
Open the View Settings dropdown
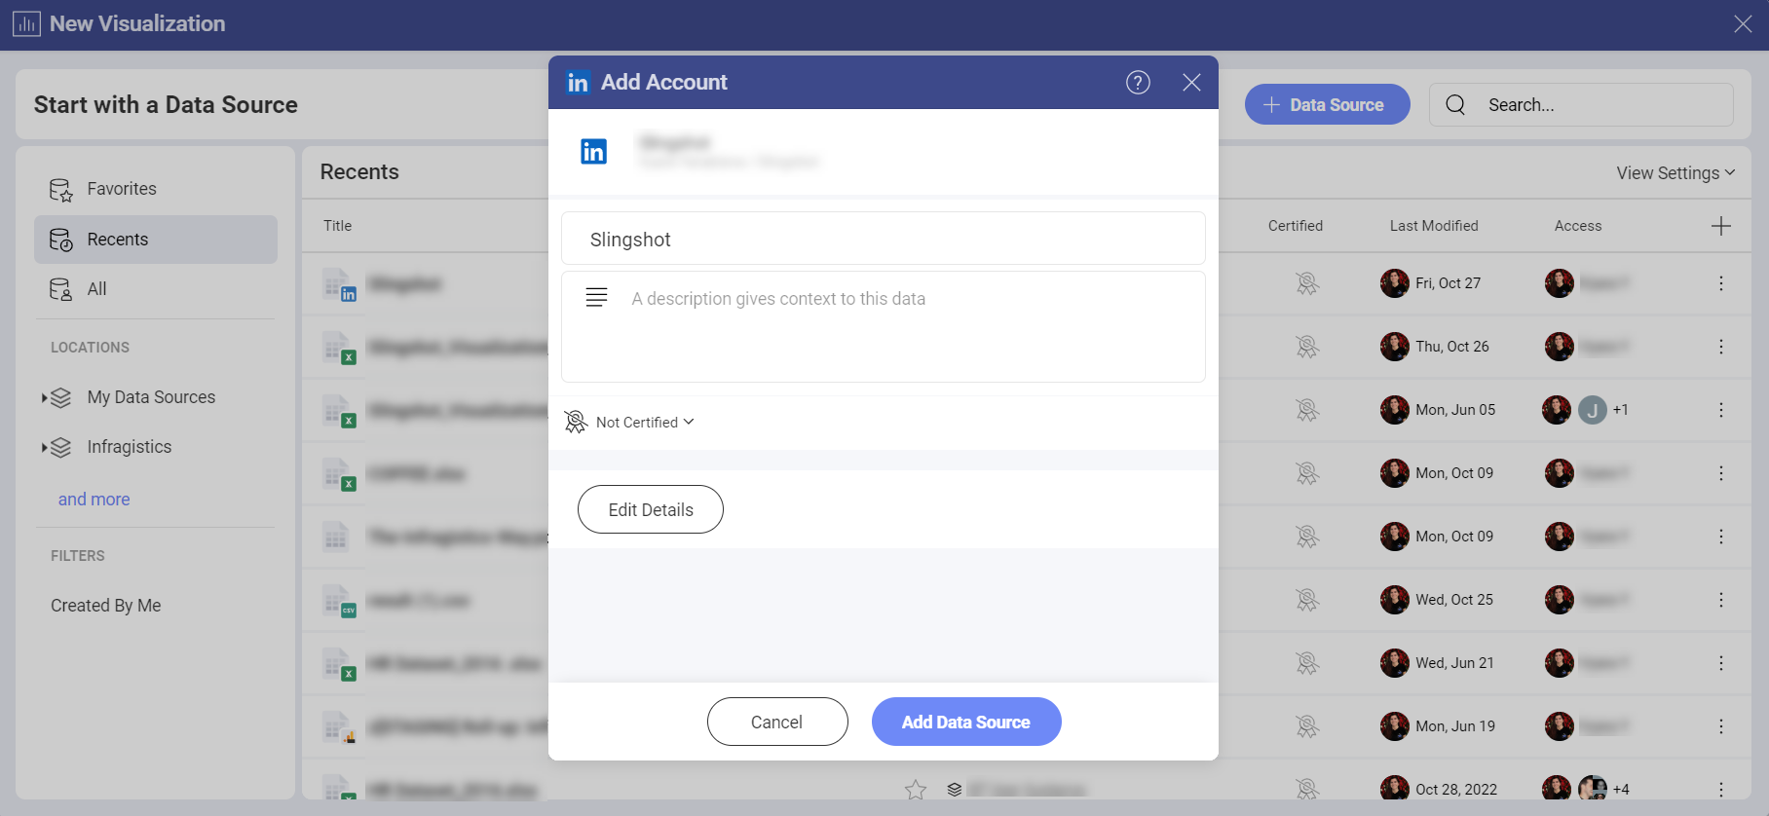1675,172
